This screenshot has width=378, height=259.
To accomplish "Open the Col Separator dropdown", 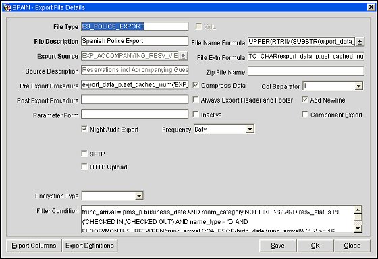I will coord(358,86).
